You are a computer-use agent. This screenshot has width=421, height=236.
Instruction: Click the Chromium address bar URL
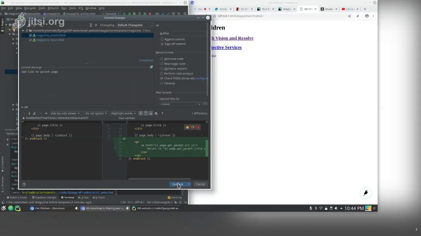240,16
